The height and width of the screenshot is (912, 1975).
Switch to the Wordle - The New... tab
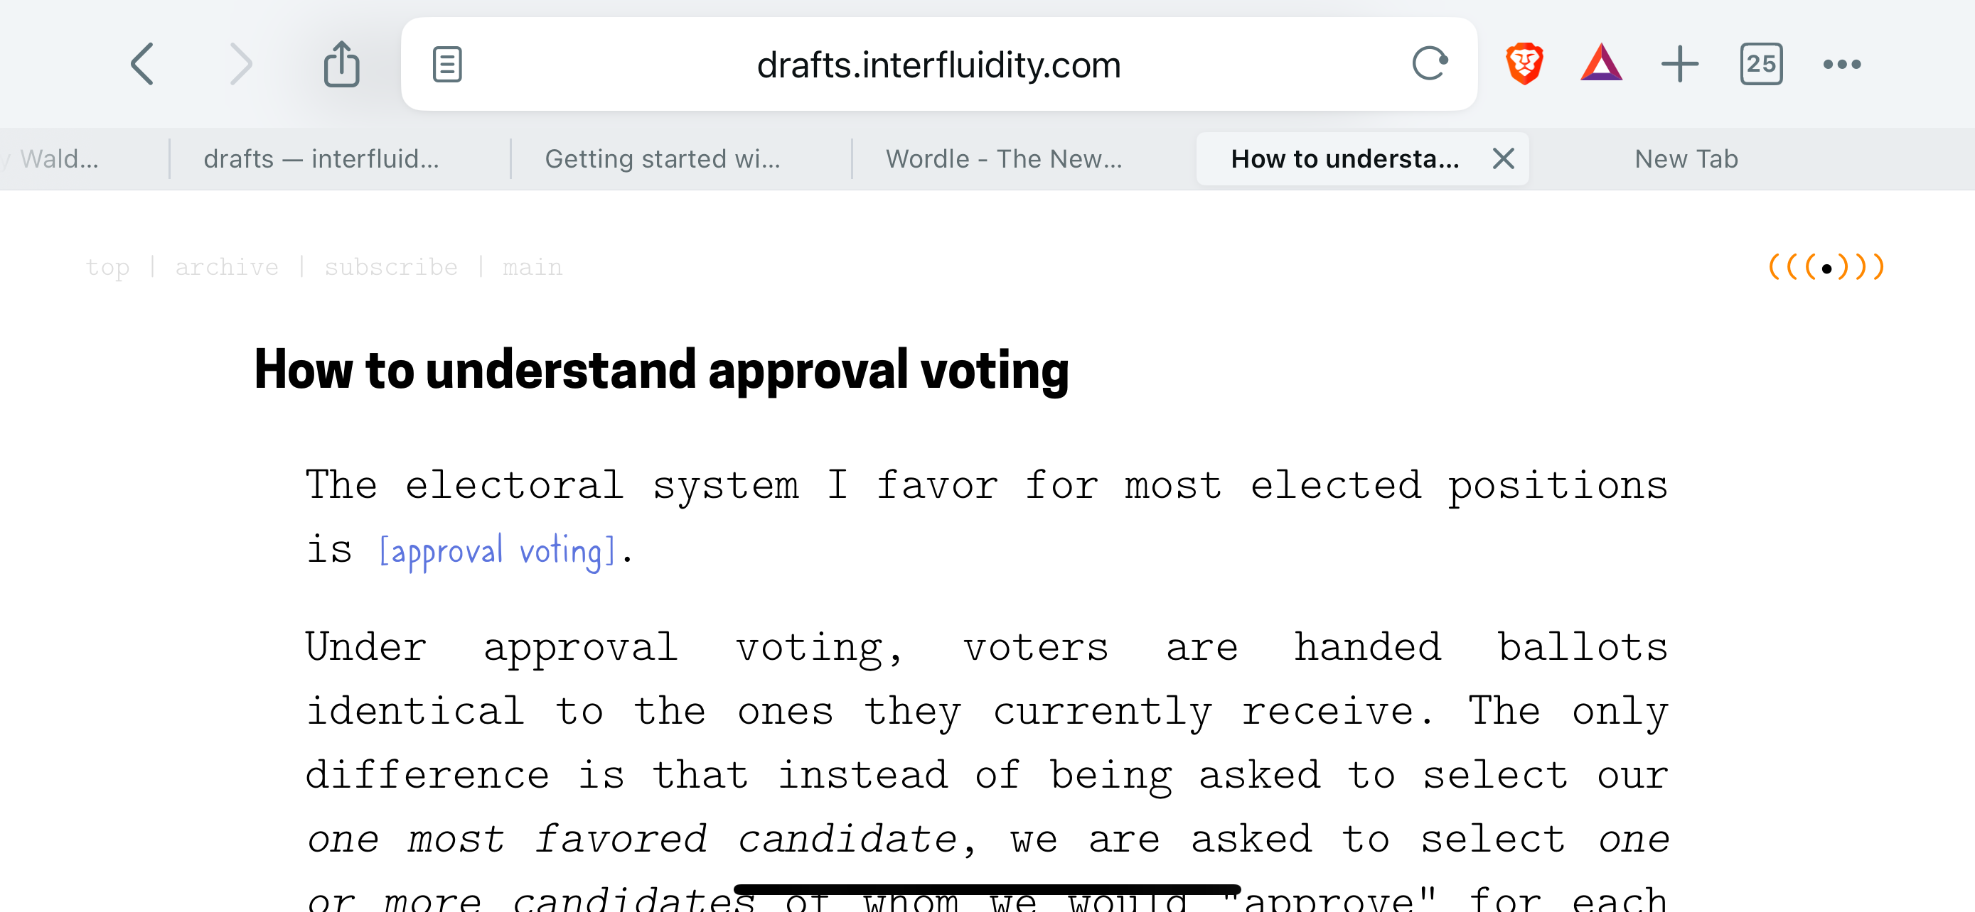[x=1004, y=158]
